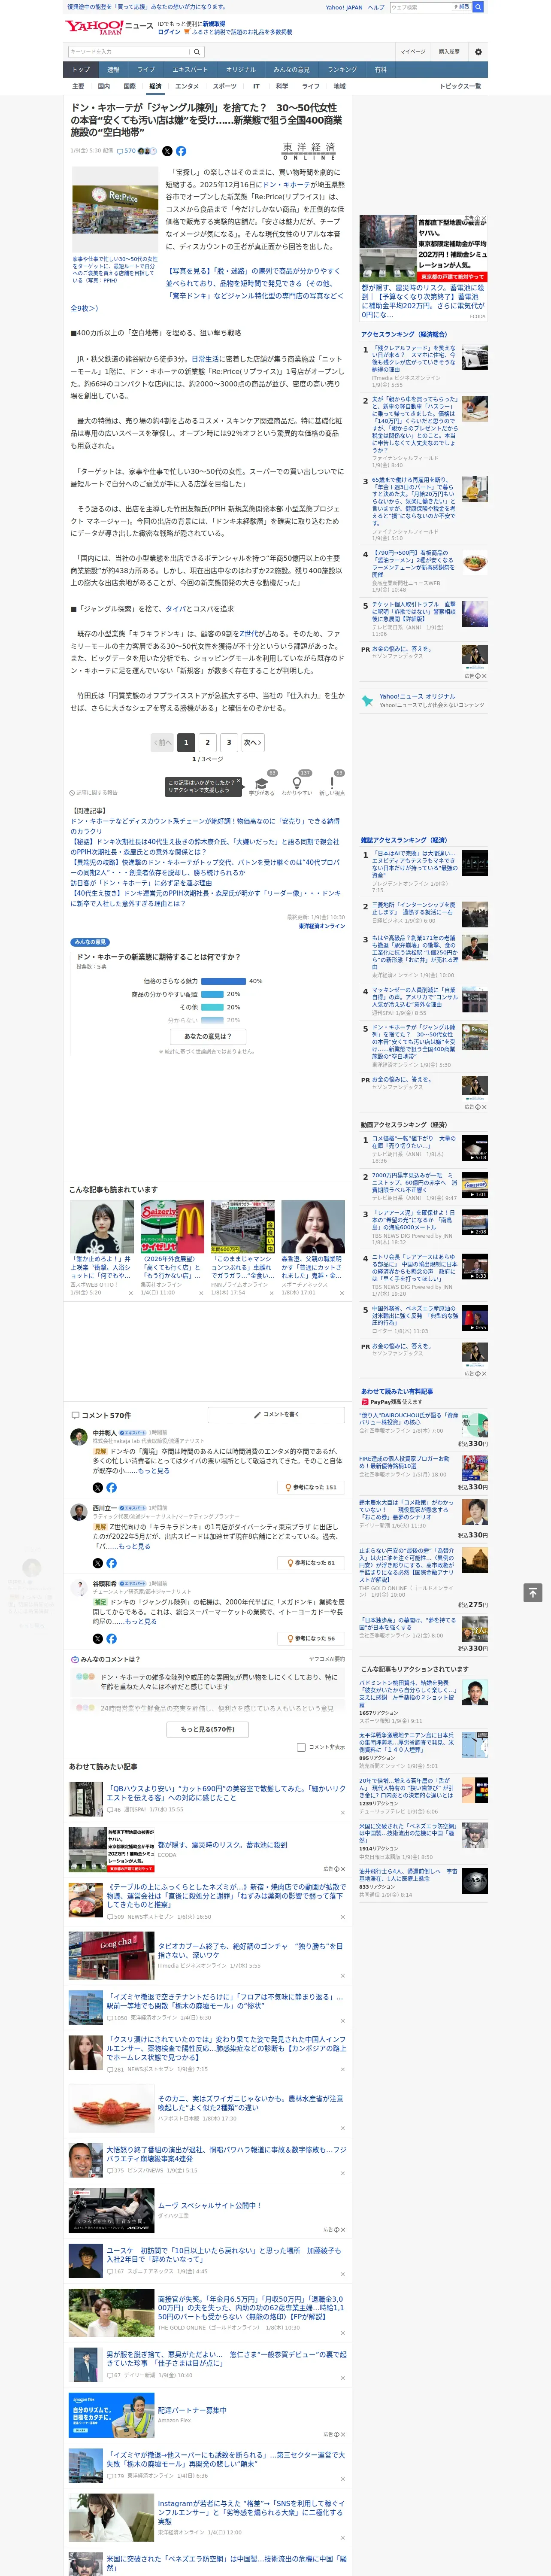Expand 中井彰人's comment with もっと見る
The width and height of the screenshot is (551, 2576).
154,1471
